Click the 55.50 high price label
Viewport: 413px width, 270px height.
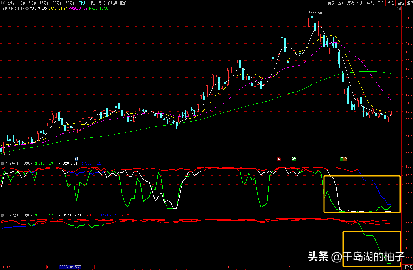(x=317, y=13)
